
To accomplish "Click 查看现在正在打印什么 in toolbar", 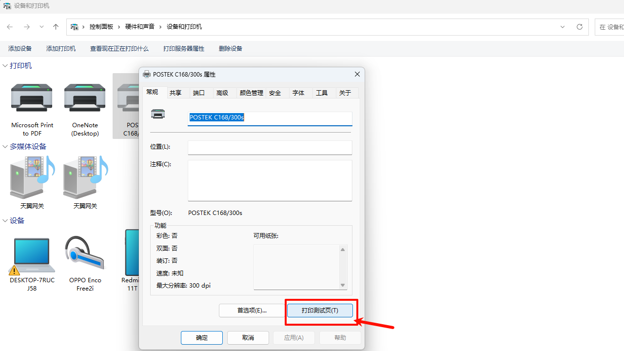I will click(x=119, y=49).
